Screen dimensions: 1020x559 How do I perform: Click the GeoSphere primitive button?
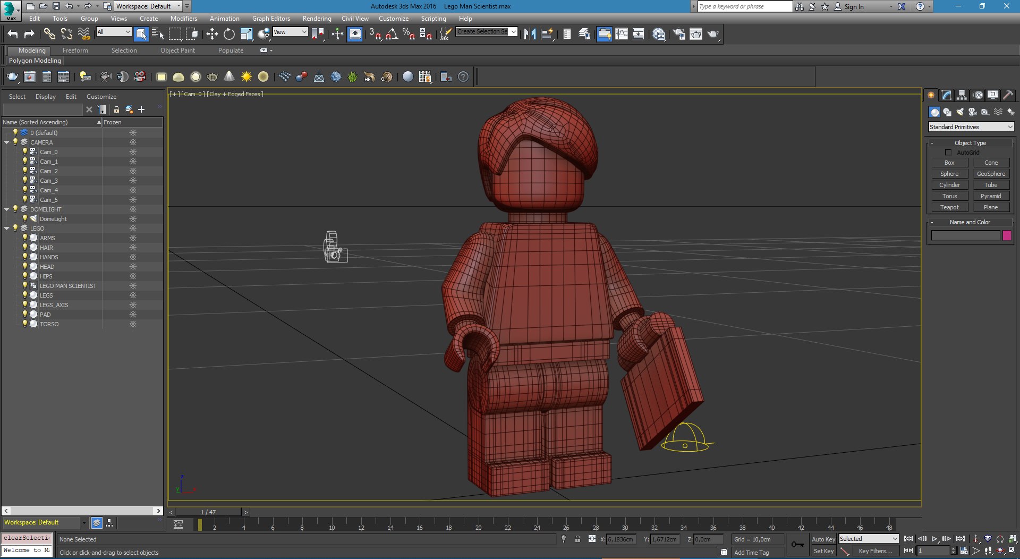pyautogui.click(x=991, y=174)
